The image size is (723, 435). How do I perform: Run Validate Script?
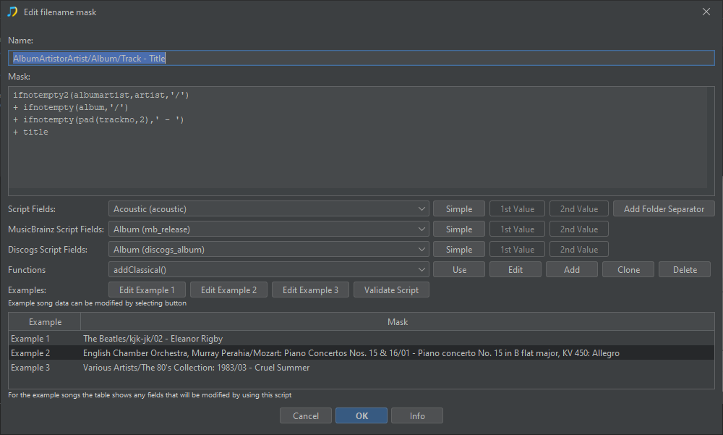click(391, 290)
